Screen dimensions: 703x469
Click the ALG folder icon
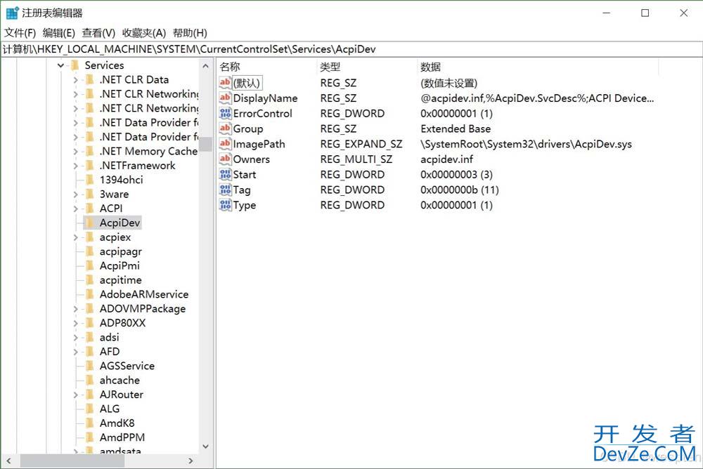pyautogui.click(x=90, y=409)
